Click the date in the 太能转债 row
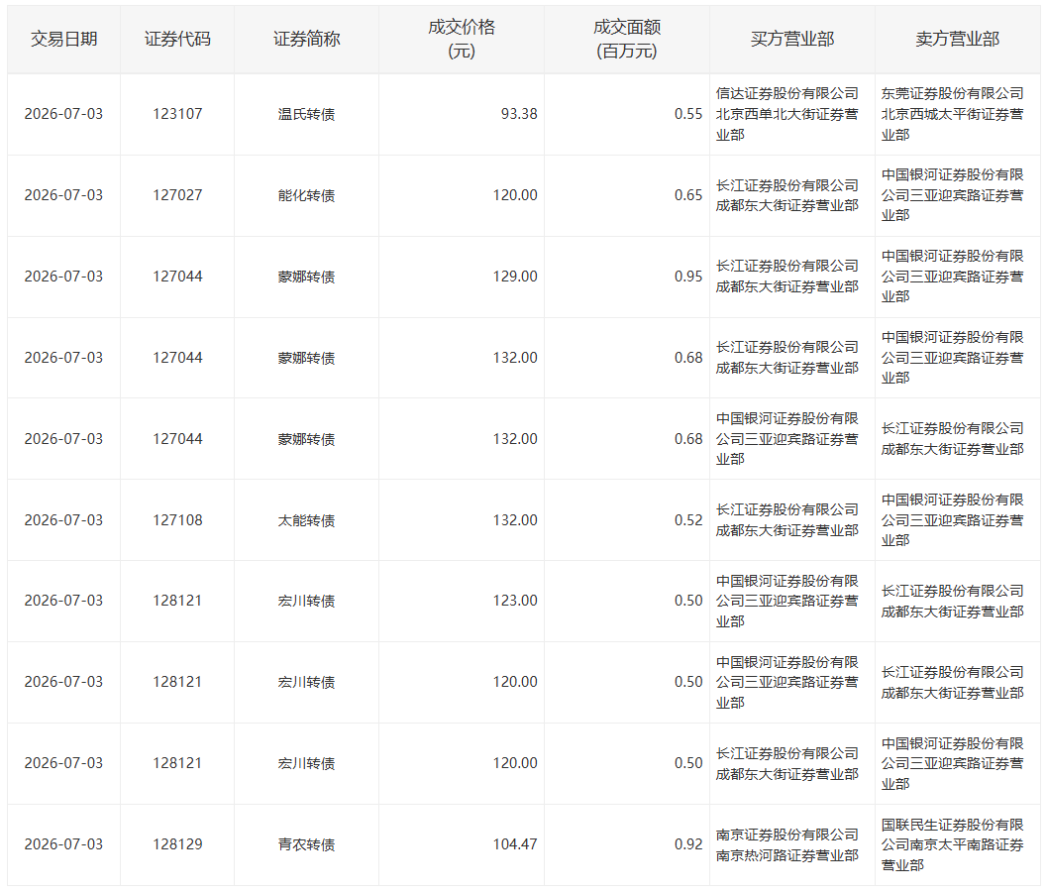The width and height of the screenshot is (1046, 892). point(64,520)
